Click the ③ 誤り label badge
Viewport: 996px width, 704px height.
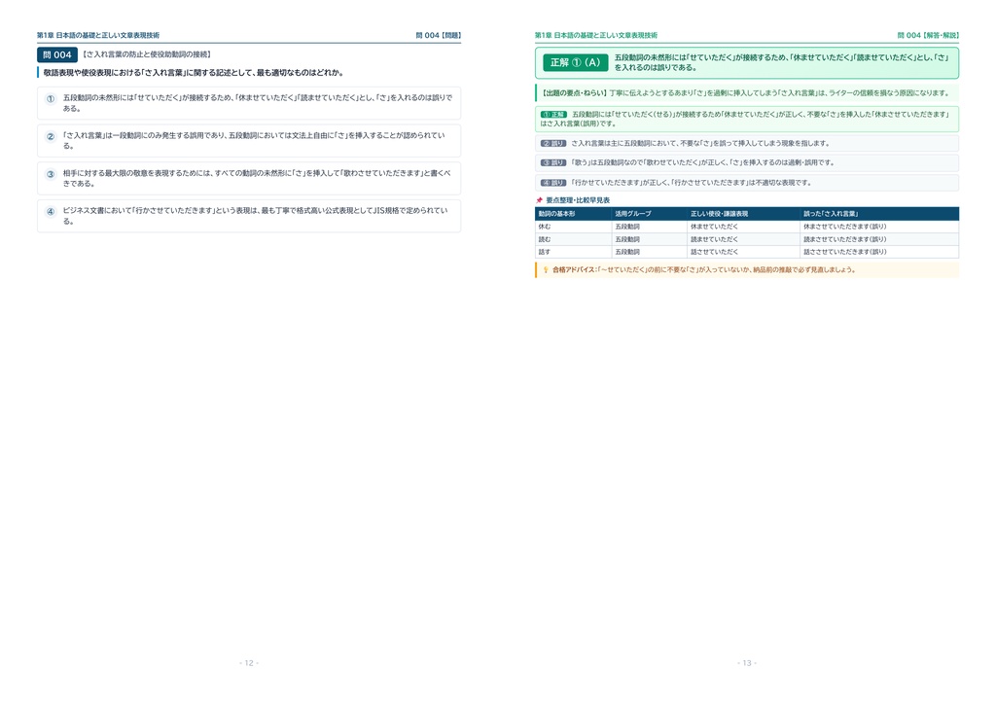point(553,162)
